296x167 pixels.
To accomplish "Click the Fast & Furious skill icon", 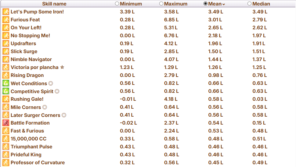I will pyautogui.click(x=6, y=131).
